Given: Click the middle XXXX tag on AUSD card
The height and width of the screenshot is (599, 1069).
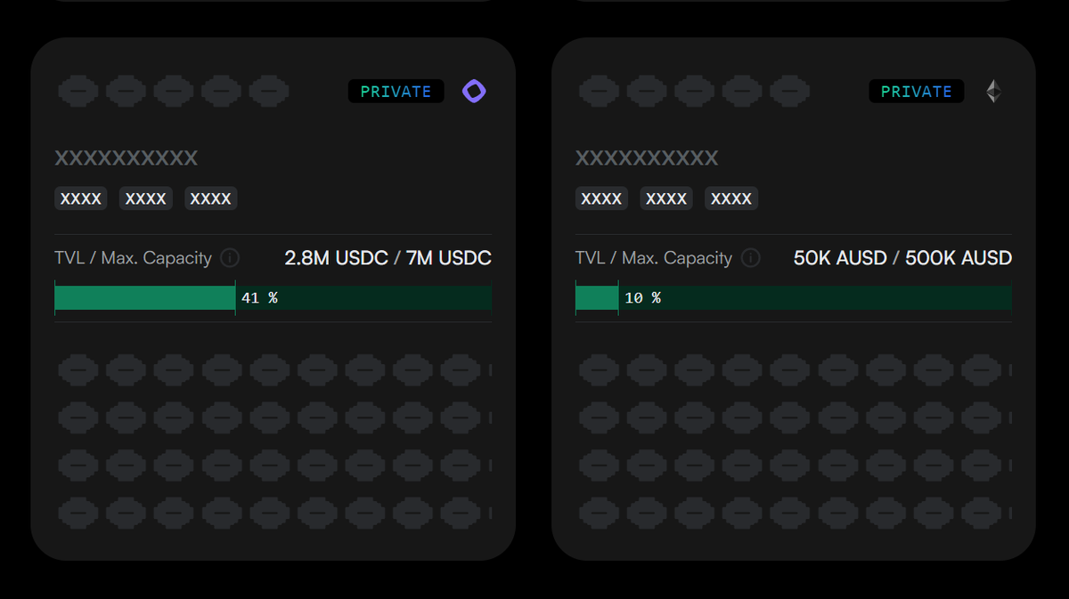Looking at the screenshot, I should [x=666, y=198].
